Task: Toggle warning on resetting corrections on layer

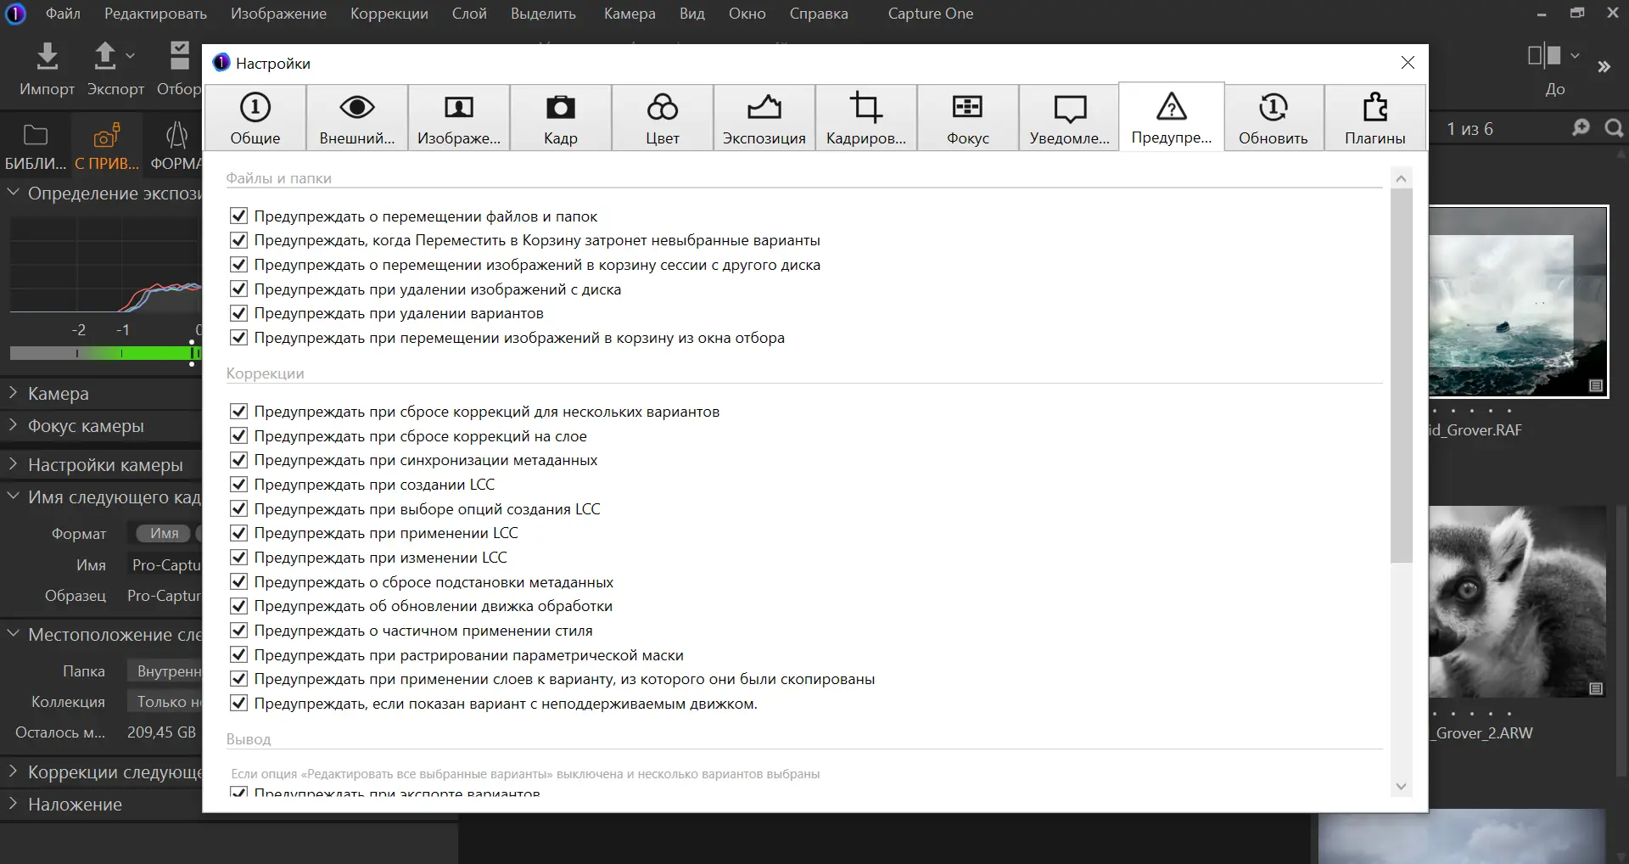Action: point(239,436)
